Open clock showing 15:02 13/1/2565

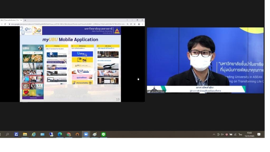249,134
